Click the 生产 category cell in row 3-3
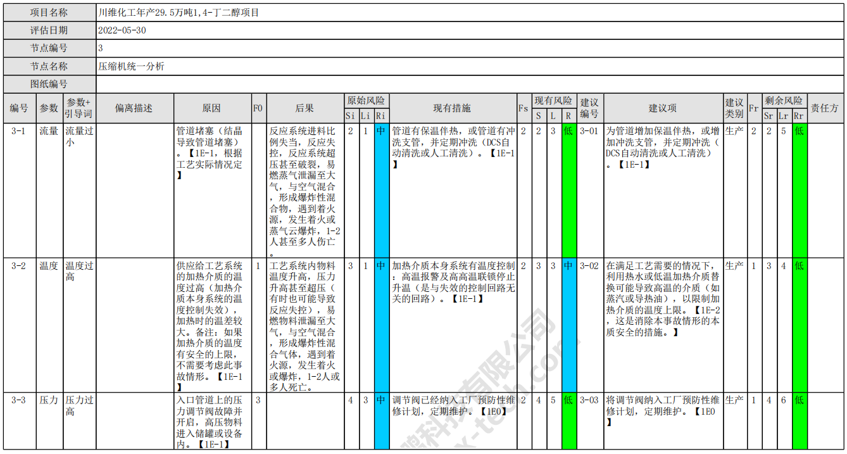847x454 pixels. [734, 420]
